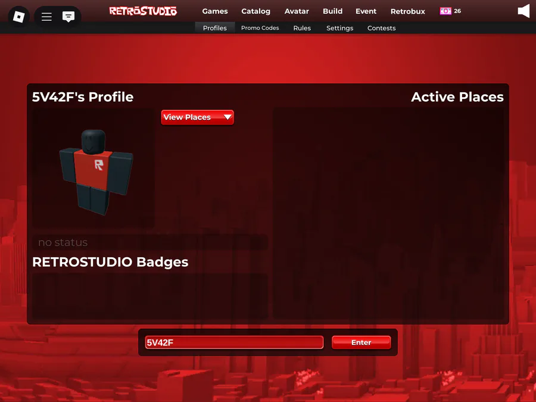536x402 pixels.
Task: Click the RetroStudio logo
Action: pos(143,11)
